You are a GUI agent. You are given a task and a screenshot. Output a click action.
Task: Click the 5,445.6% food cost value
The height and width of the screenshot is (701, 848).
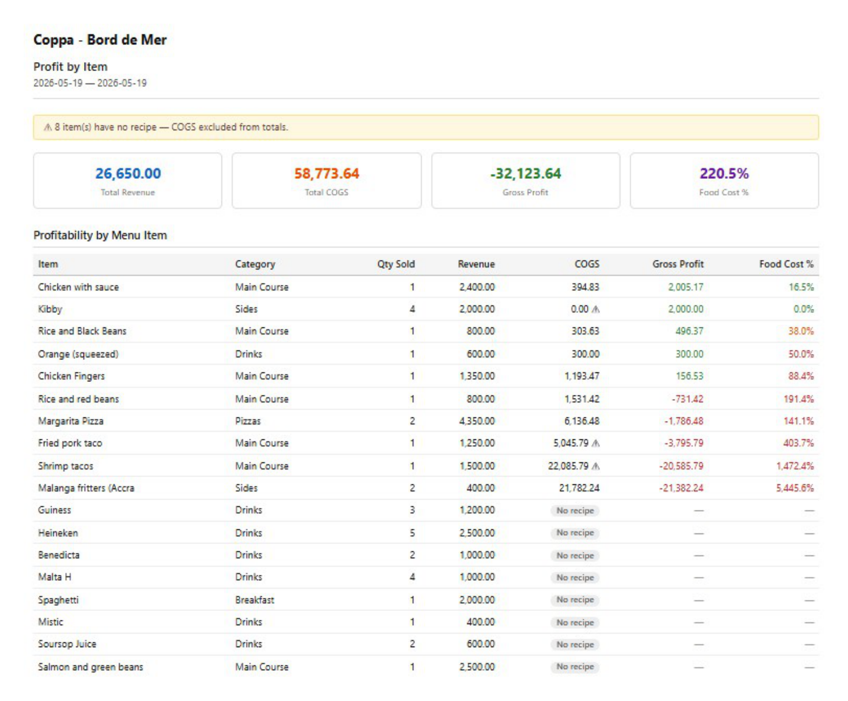tap(795, 488)
